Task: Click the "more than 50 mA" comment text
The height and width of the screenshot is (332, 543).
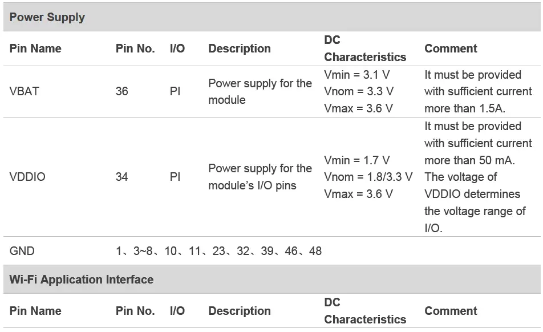Action: [x=469, y=160]
